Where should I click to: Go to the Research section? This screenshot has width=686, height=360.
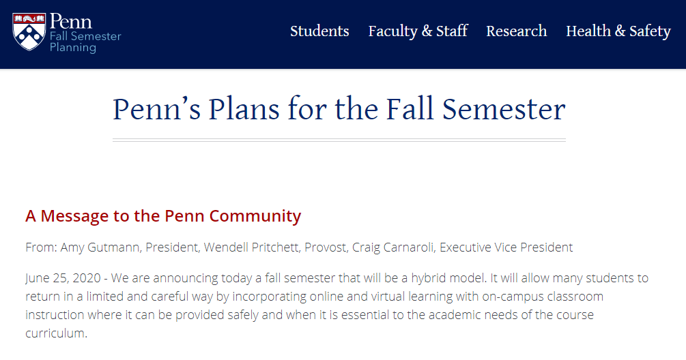coord(516,31)
